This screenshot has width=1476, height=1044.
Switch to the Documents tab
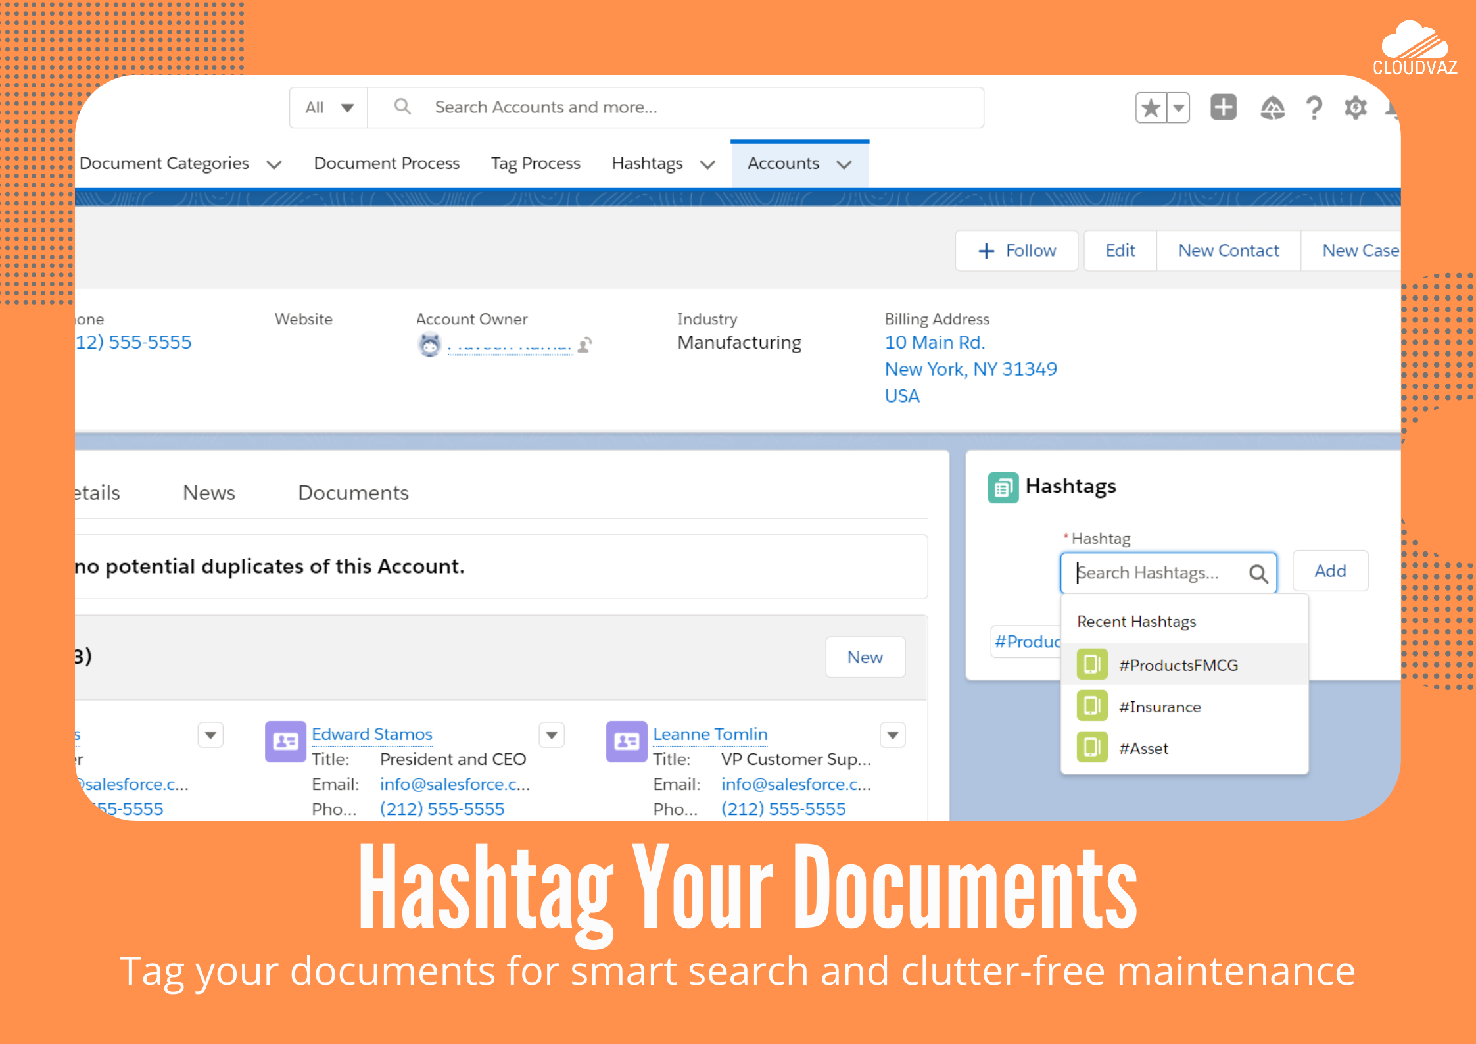(x=353, y=492)
